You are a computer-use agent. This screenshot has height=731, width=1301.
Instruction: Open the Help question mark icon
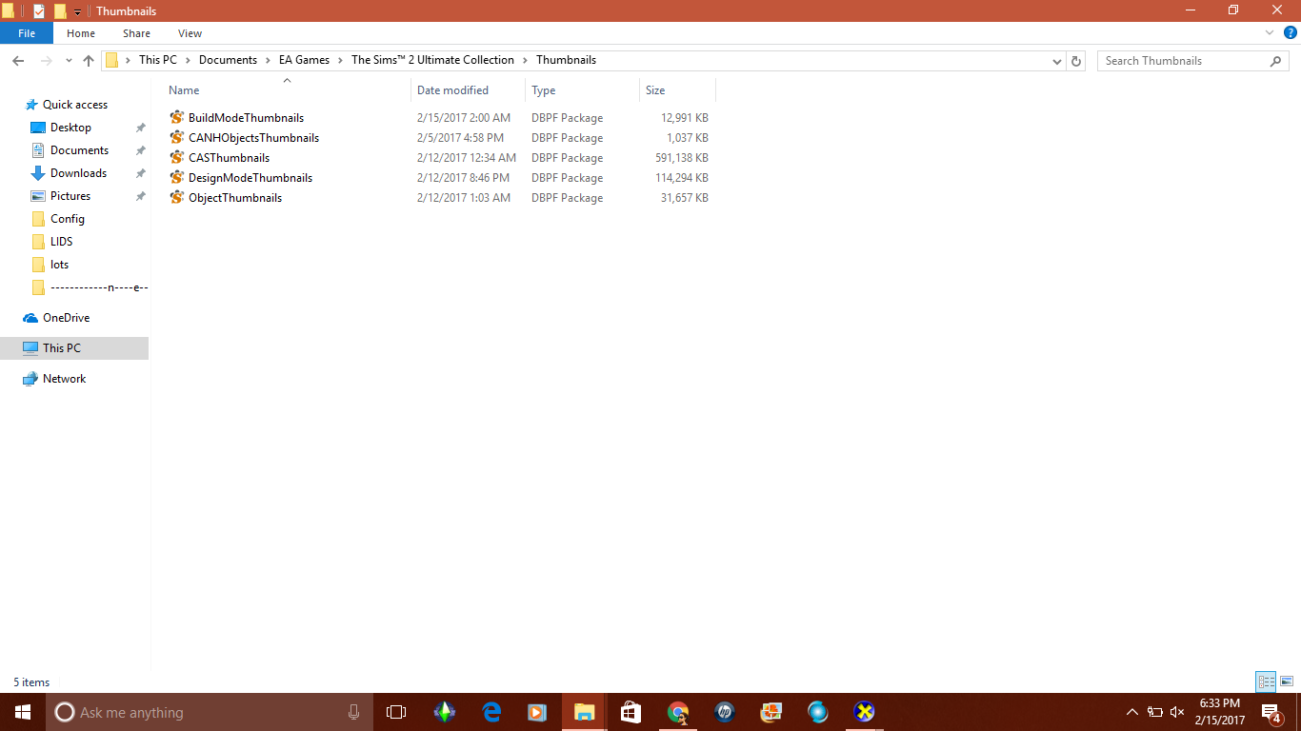1291,32
